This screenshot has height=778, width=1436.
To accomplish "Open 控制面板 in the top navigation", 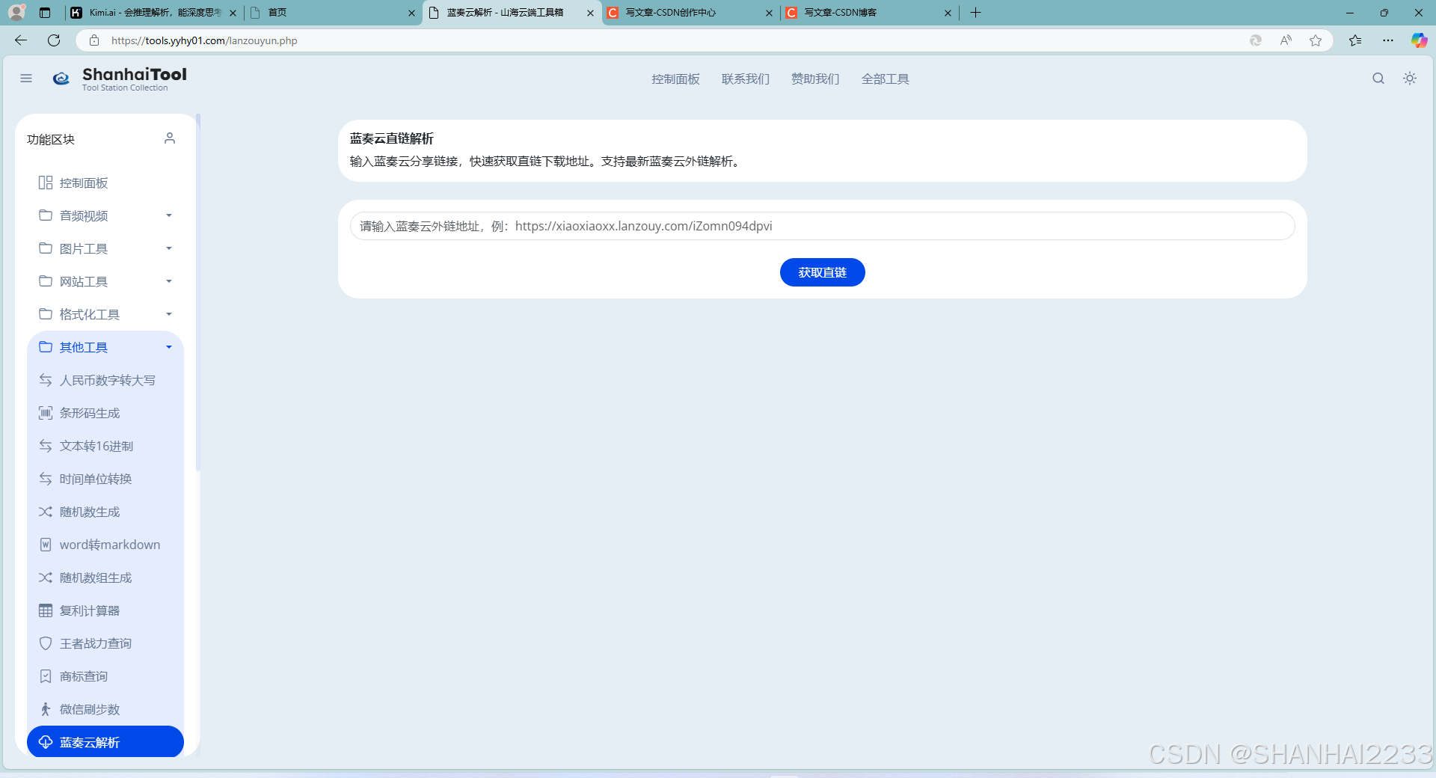I will click(x=675, y=79).
